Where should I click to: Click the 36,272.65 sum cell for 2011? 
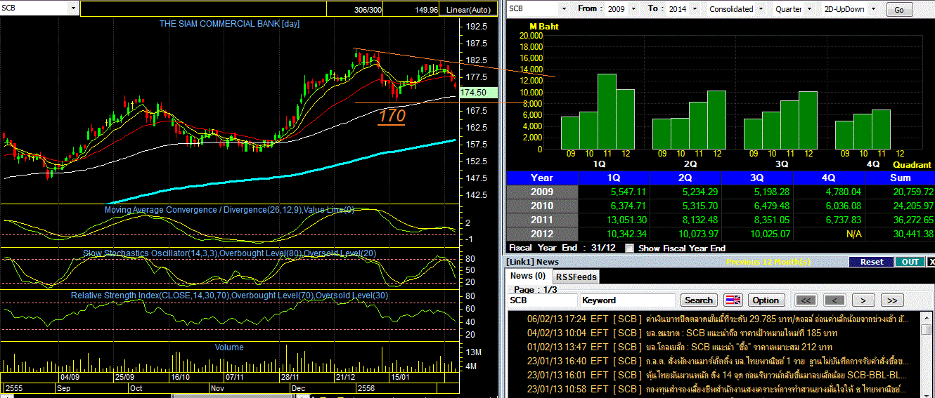[x=901, y=220]
